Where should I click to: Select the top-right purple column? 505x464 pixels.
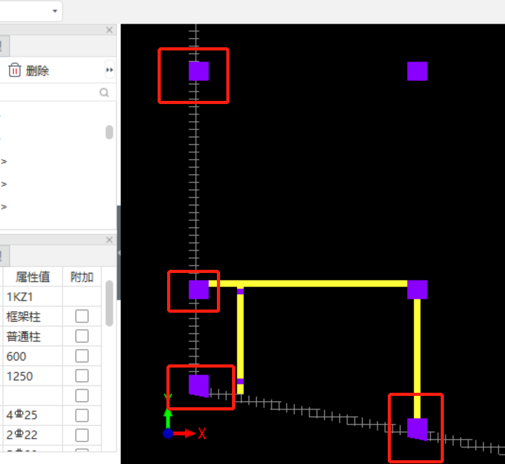click(417, 71)
